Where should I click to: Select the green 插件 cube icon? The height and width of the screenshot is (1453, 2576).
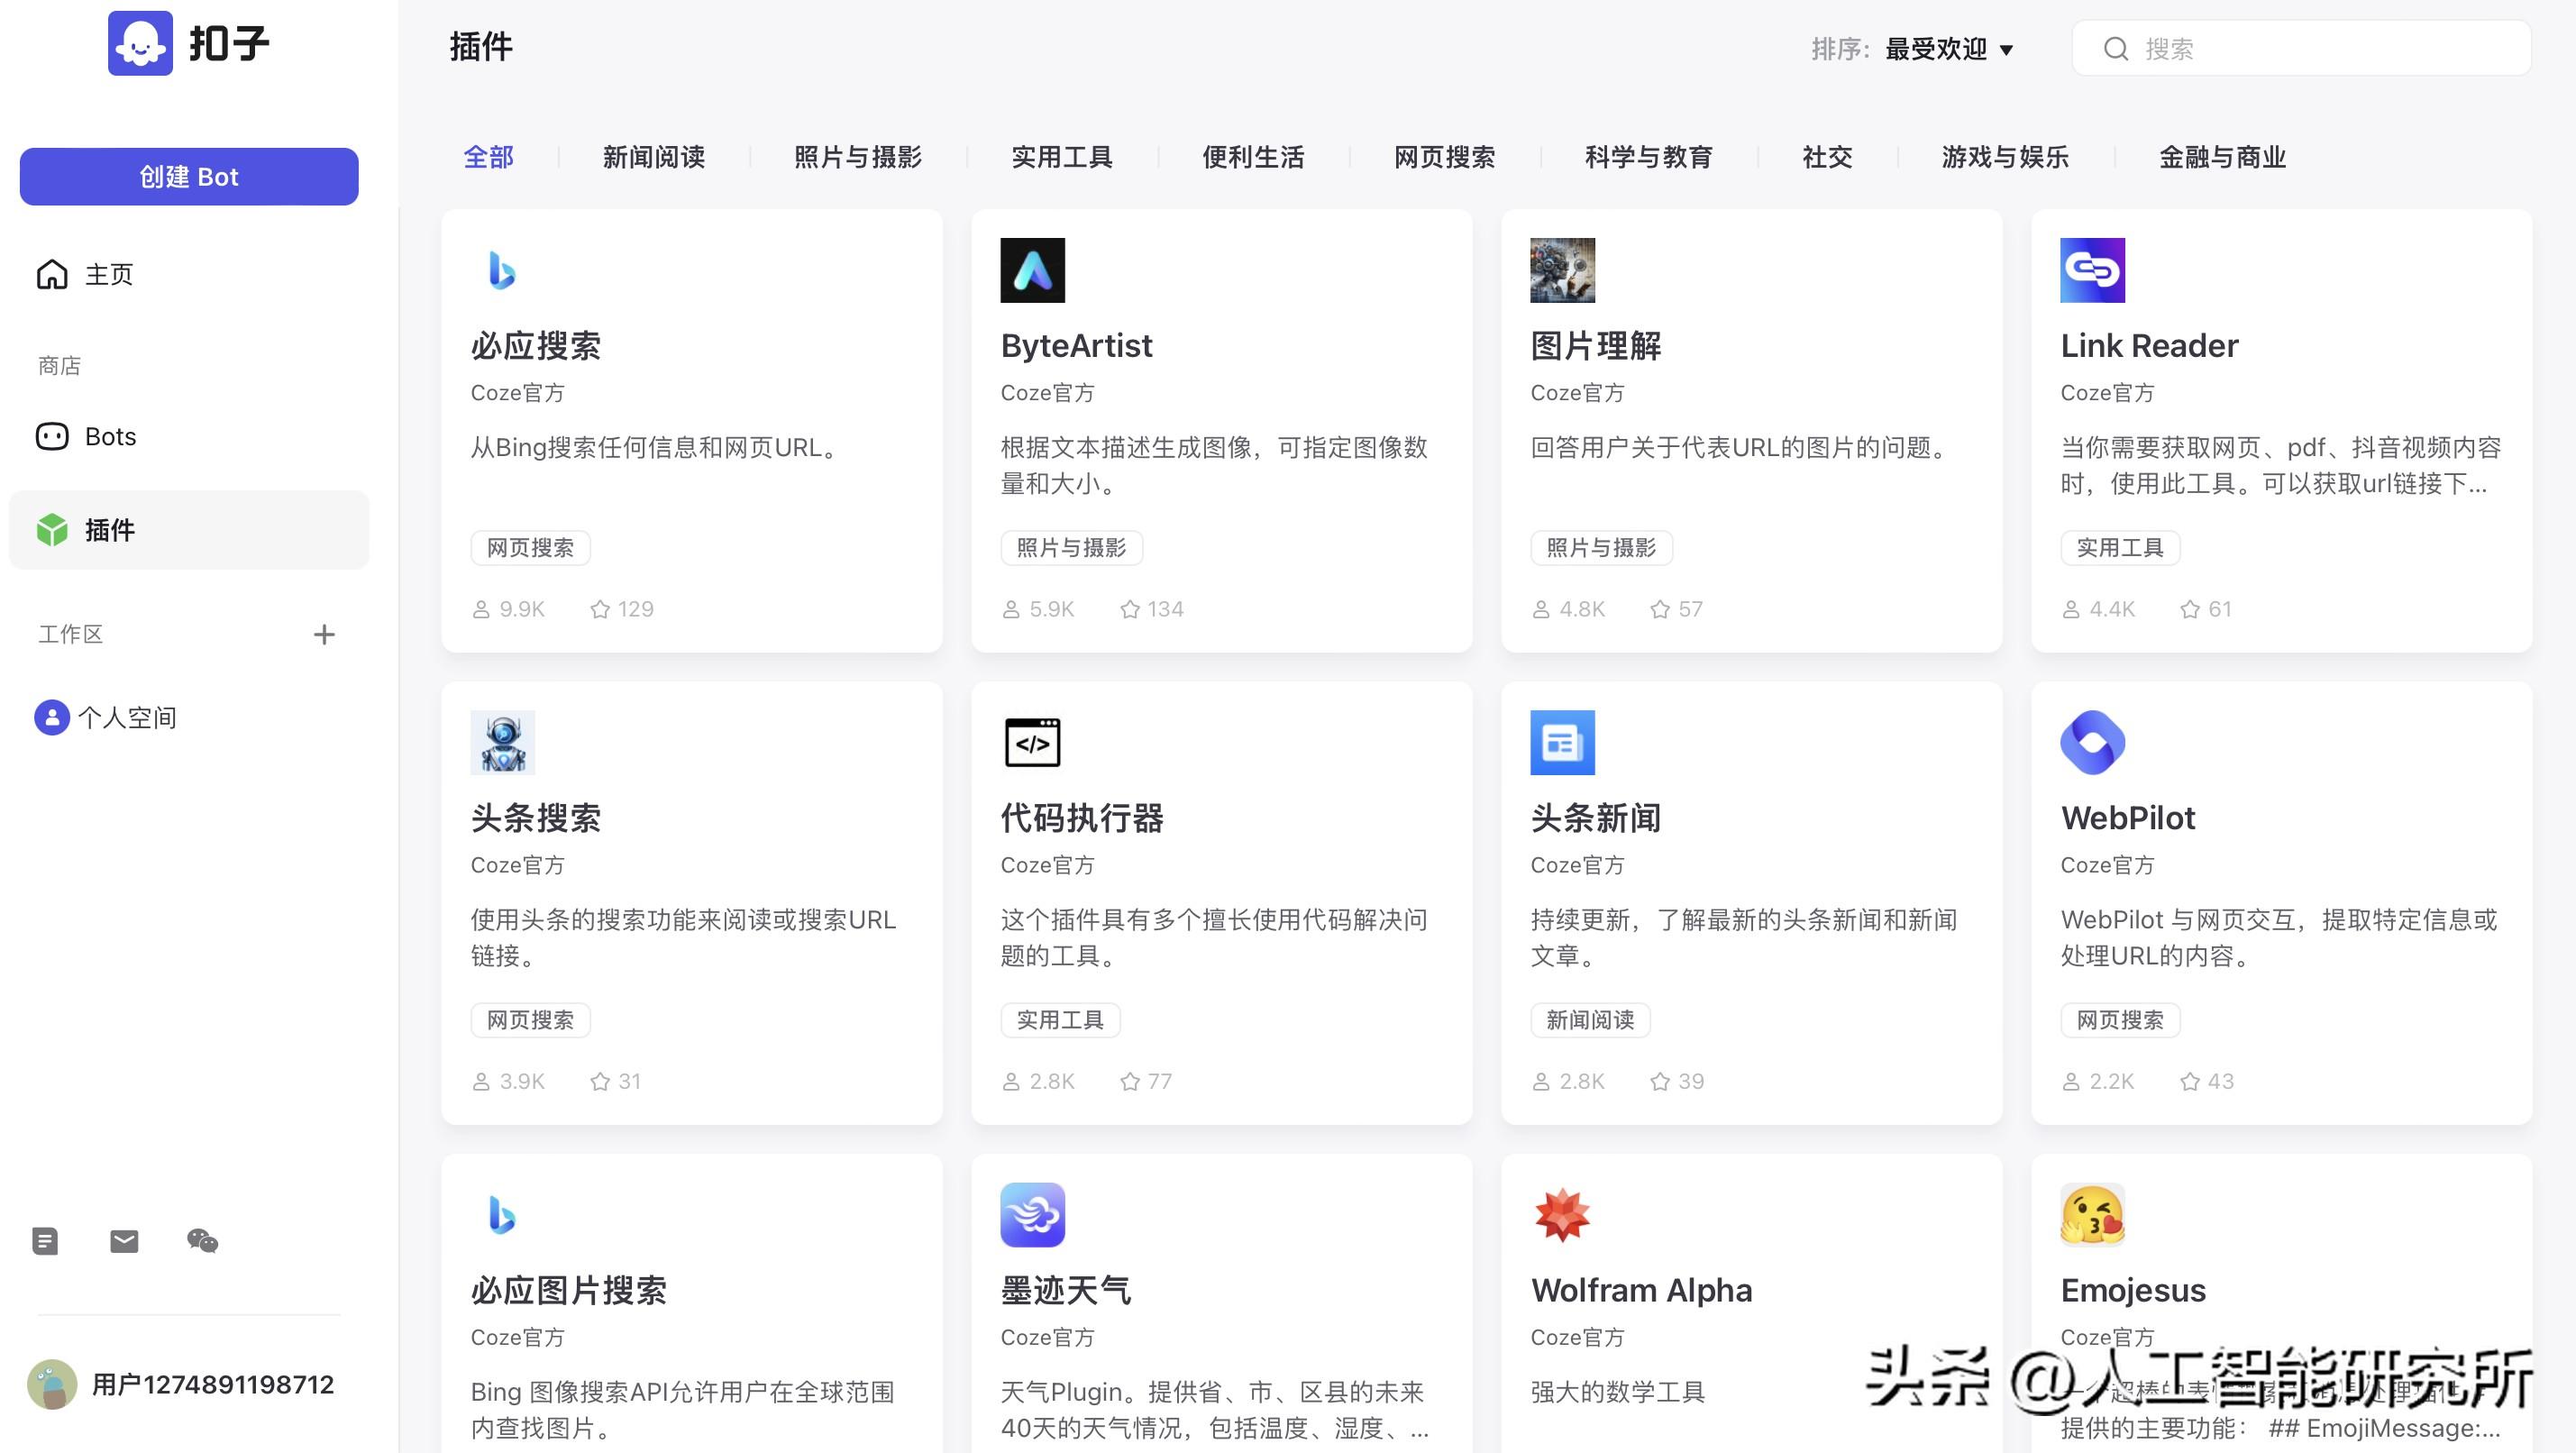52,530
